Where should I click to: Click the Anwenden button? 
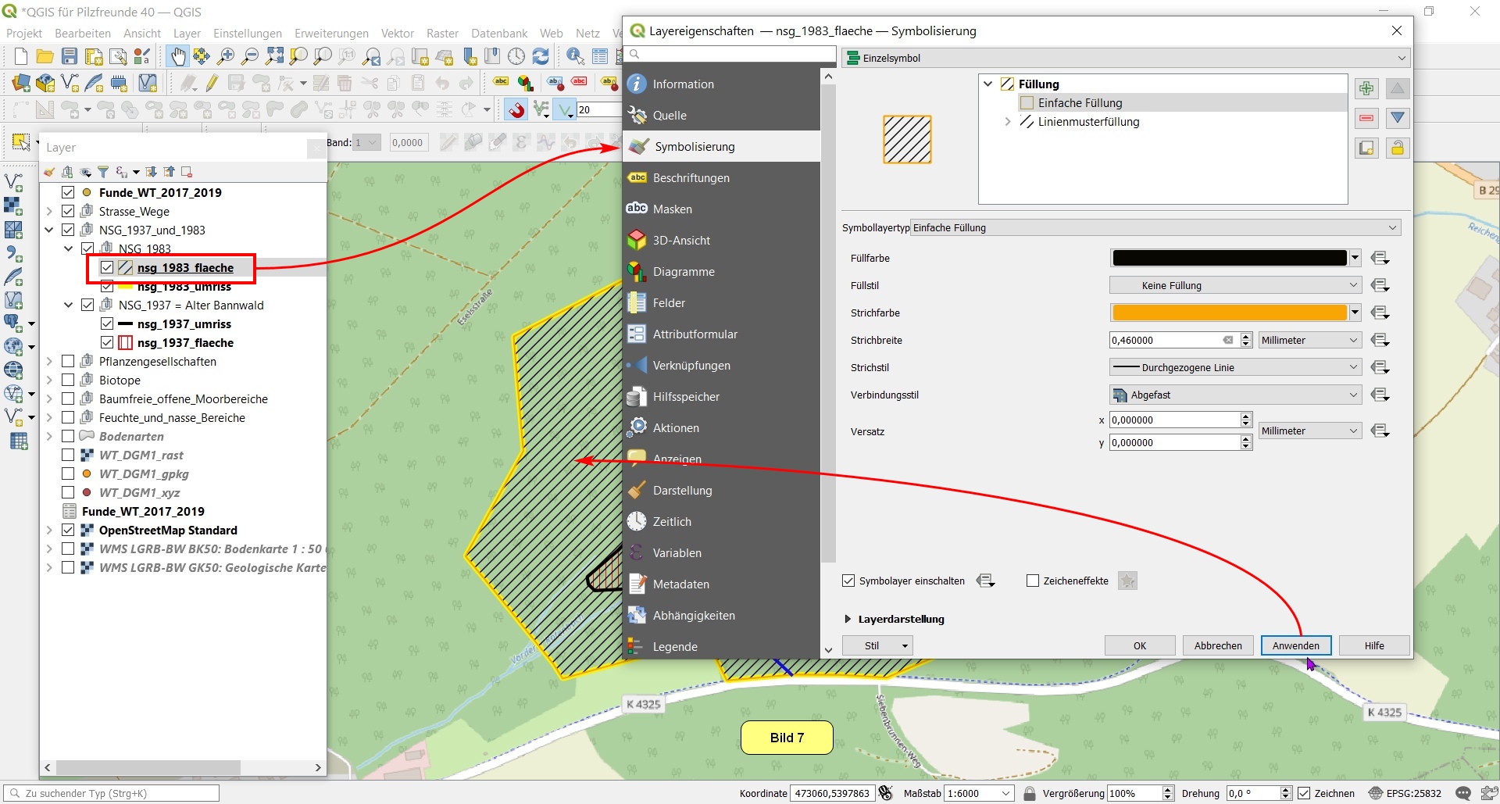click(x=1295, y=645)
